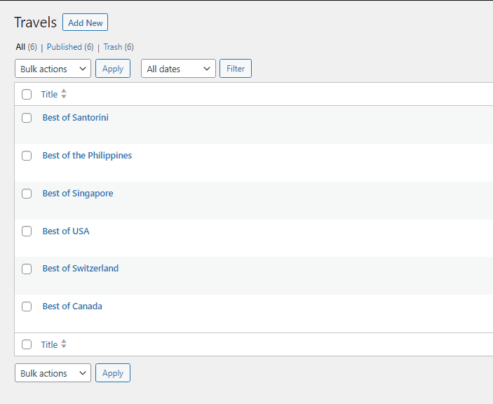Check the Best of the Philippines row
This screenshot has width=493, height=404.
(x=27, y=156)
